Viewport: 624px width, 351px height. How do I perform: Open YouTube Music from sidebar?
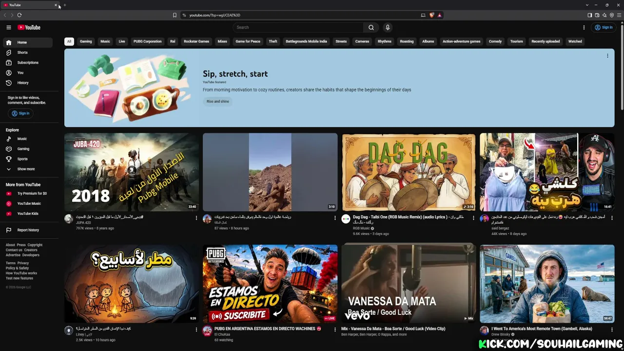[x=28, y=203]
